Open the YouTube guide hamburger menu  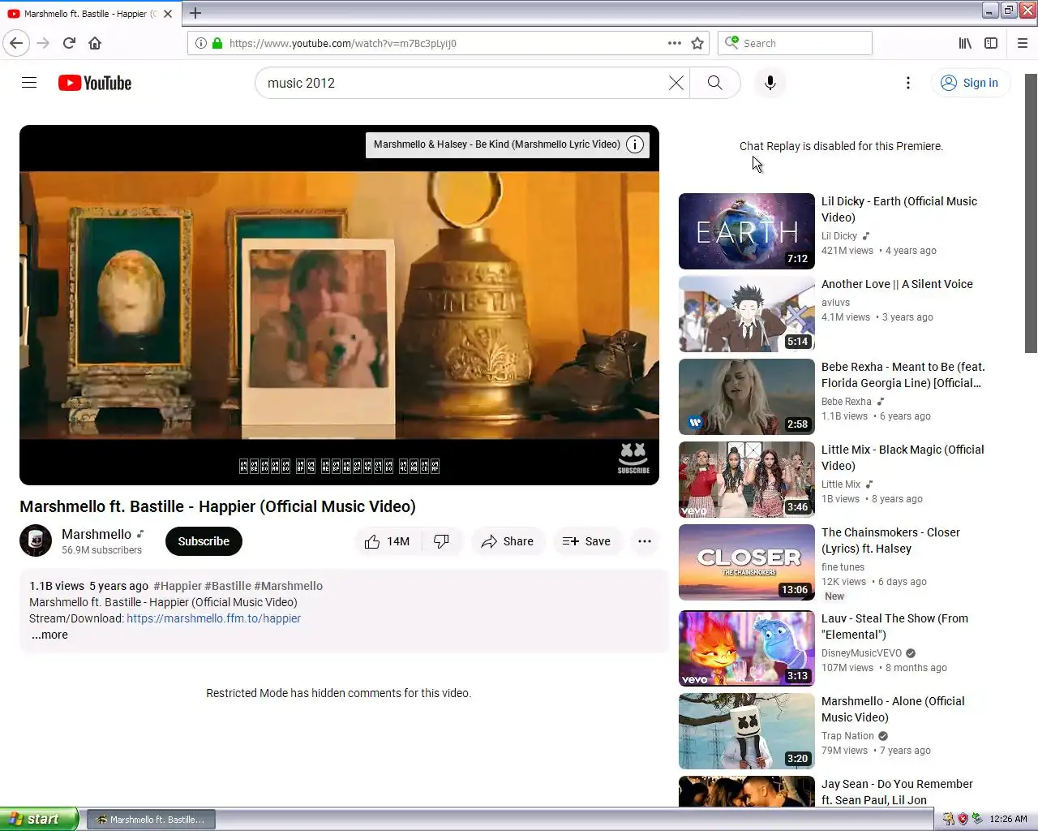coord(29,83)
